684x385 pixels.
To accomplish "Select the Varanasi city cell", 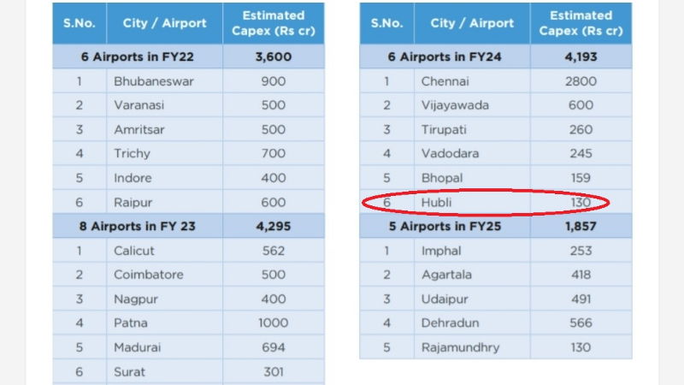I will pos(164,105).
